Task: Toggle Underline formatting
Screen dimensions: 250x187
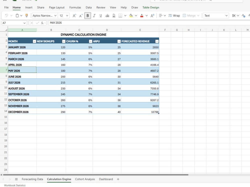Action: (x=101, y=15)
